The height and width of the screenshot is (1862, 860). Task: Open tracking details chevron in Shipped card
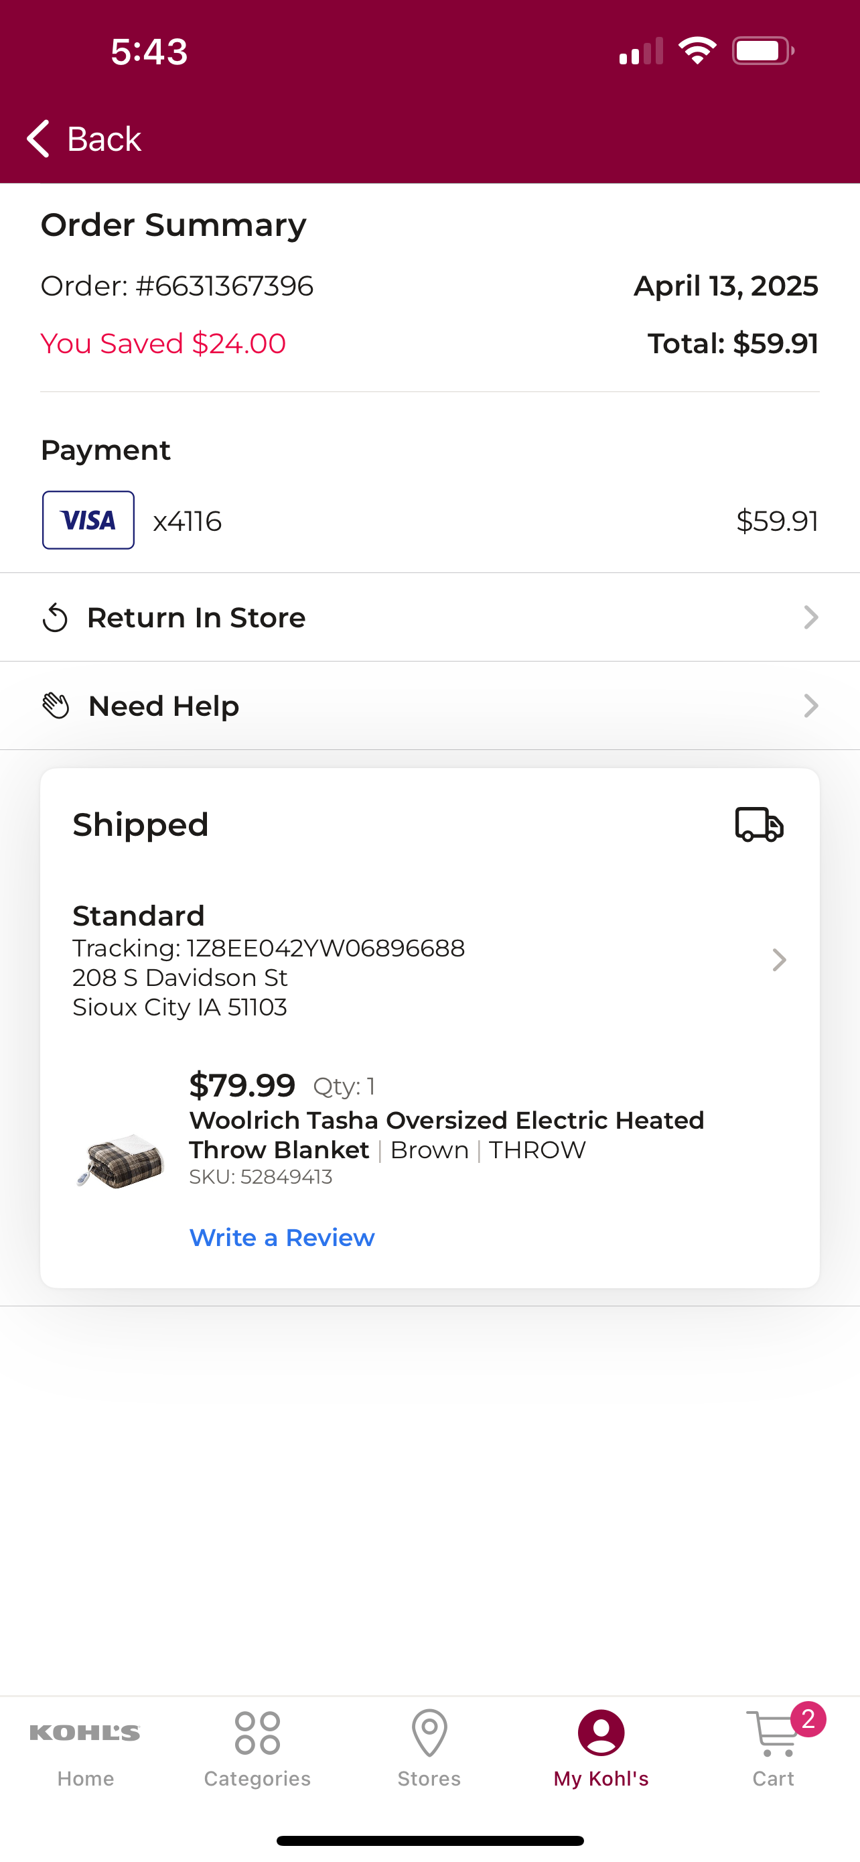point(779,960)
